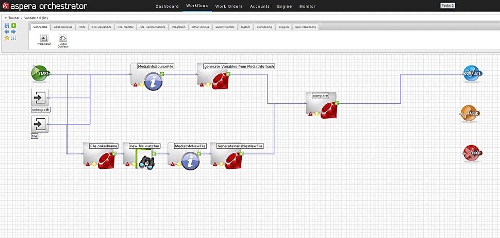Screen dimensions: 500x238
Task: Click the blue info icon in toolbar
Action: click(x=13, y=38)
